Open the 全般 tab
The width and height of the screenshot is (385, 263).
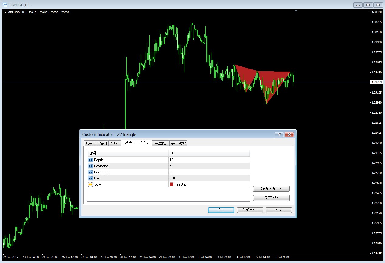(x=114, y=143)
